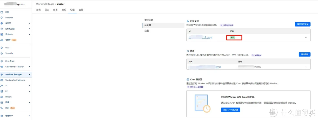Click the Workers for Platforms cube icon
Screen dimensions: 318x120
pos(2,80)
